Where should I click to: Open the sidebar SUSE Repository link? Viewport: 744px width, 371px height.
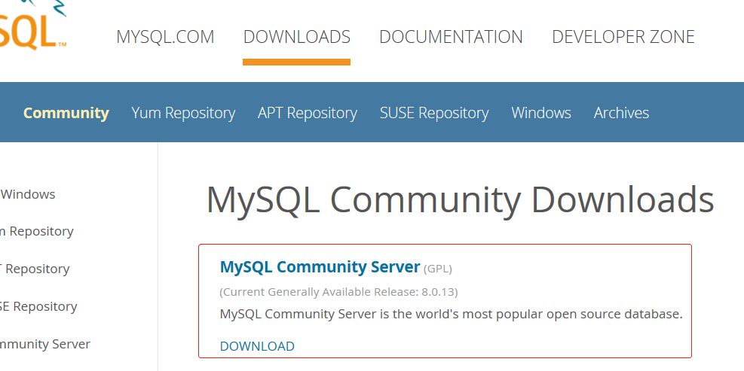[38, 306]
